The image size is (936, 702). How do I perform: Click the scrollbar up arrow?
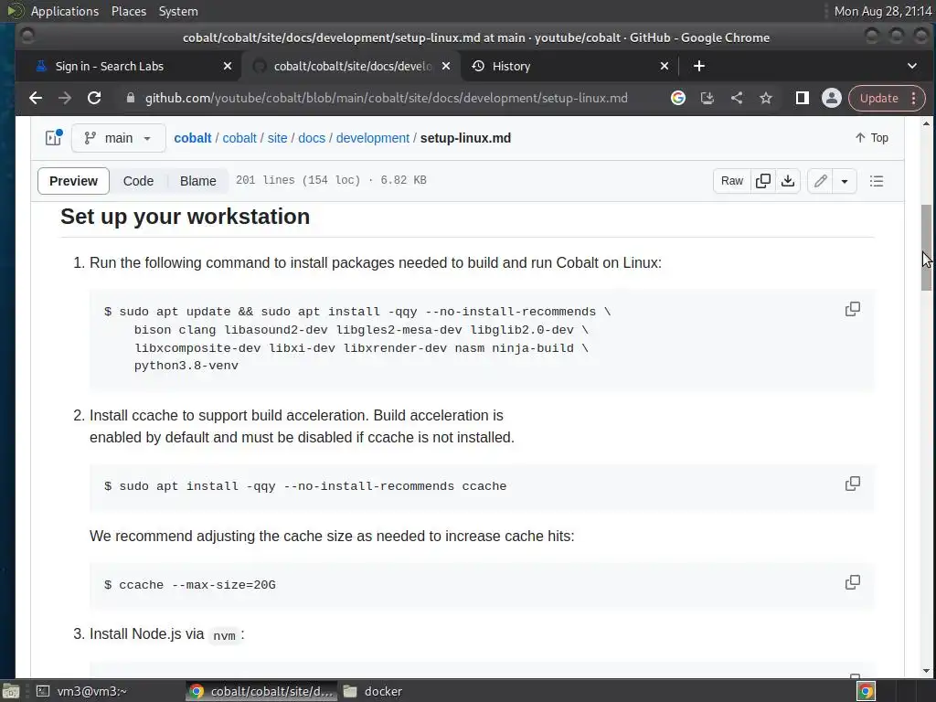click(927, 123)
